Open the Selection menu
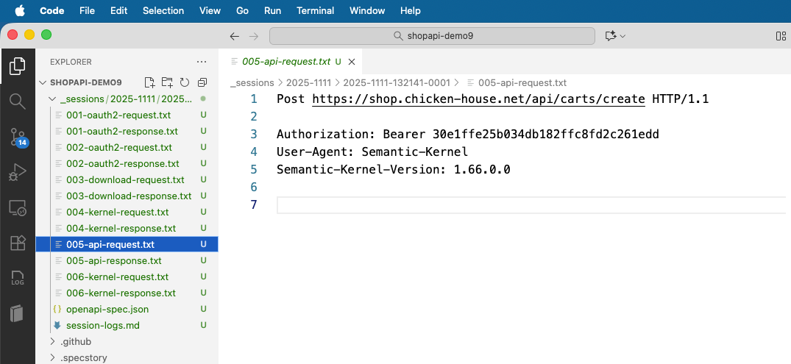The height and width of the screenshot is (364, 791). (163, 10)
